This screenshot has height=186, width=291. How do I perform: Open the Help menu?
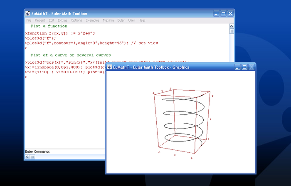(x=142, y=20)
